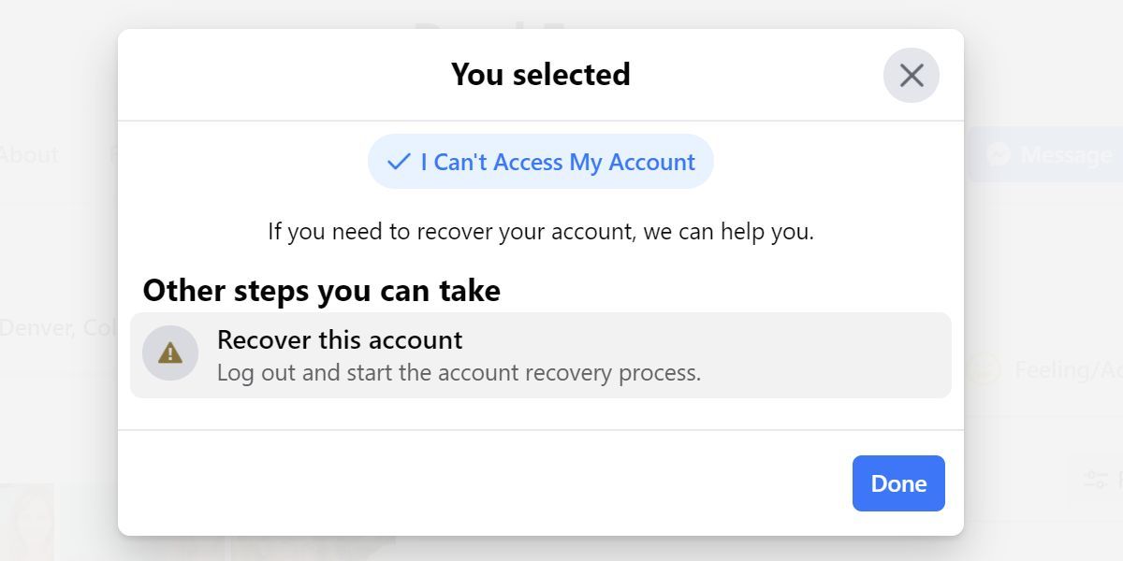This screenshot has height=561, width=1123.
Task: Click the Messenger icon on Message button
Action: [999, 154]
